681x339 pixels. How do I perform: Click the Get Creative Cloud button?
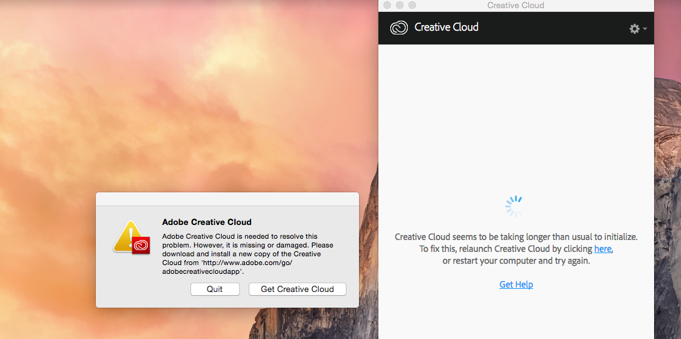click(x=297, y=289)
